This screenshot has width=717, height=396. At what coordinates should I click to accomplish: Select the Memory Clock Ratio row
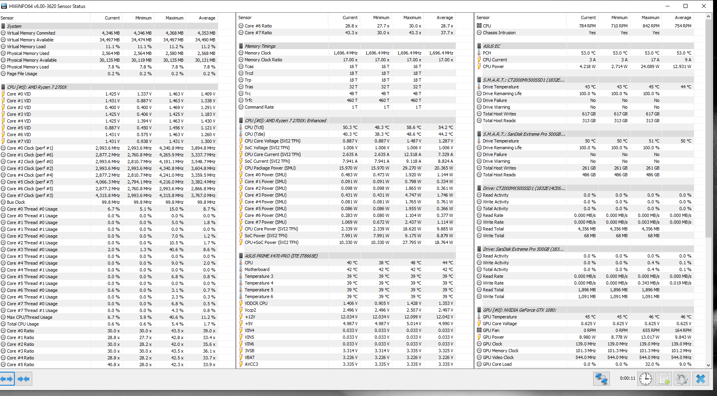coord(346,60)
